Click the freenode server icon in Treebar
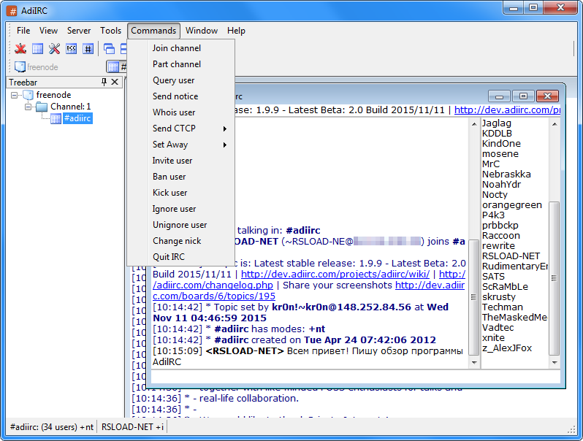 28,95
